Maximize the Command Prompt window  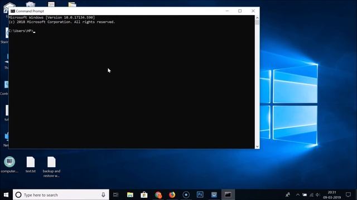240,11
